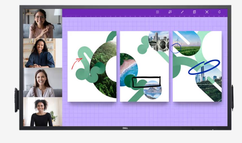
Task: Select bottom participant in black top
Action: [x=42, y=112]
